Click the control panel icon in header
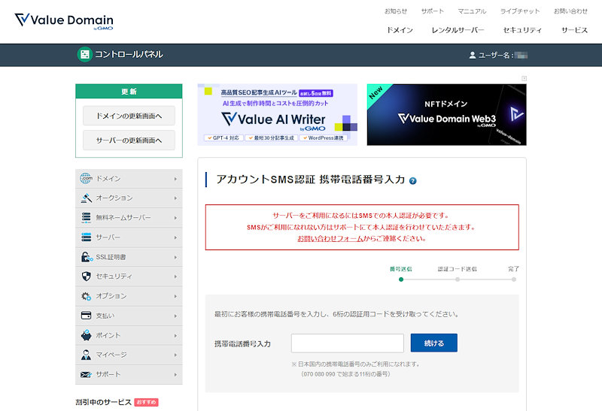602x411 pixels. click(84, 54)
